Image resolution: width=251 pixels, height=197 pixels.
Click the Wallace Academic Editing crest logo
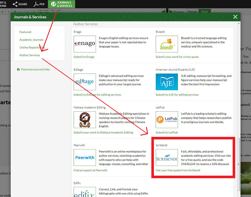pyautogui.click(x=85, y=120)
